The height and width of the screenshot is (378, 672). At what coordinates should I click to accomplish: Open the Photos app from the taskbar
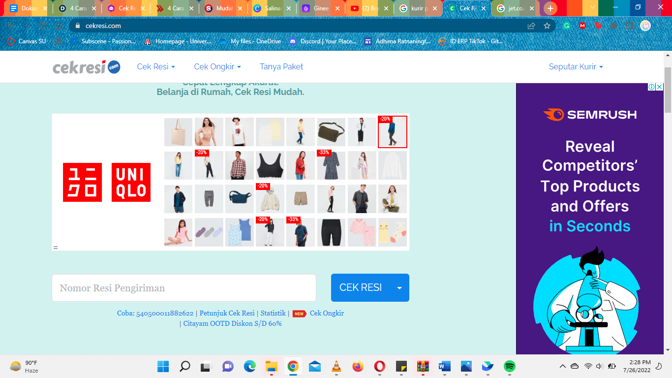pyautogui.click(x=466, y=366)
